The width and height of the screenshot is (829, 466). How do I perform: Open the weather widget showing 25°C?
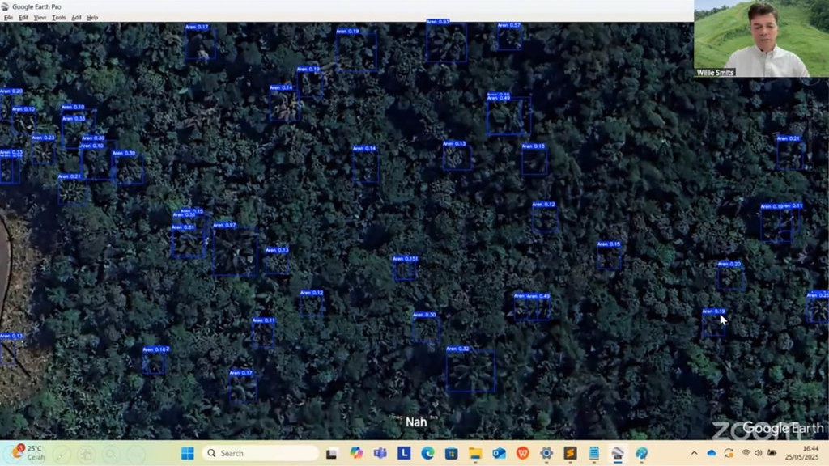coord(24,452)
